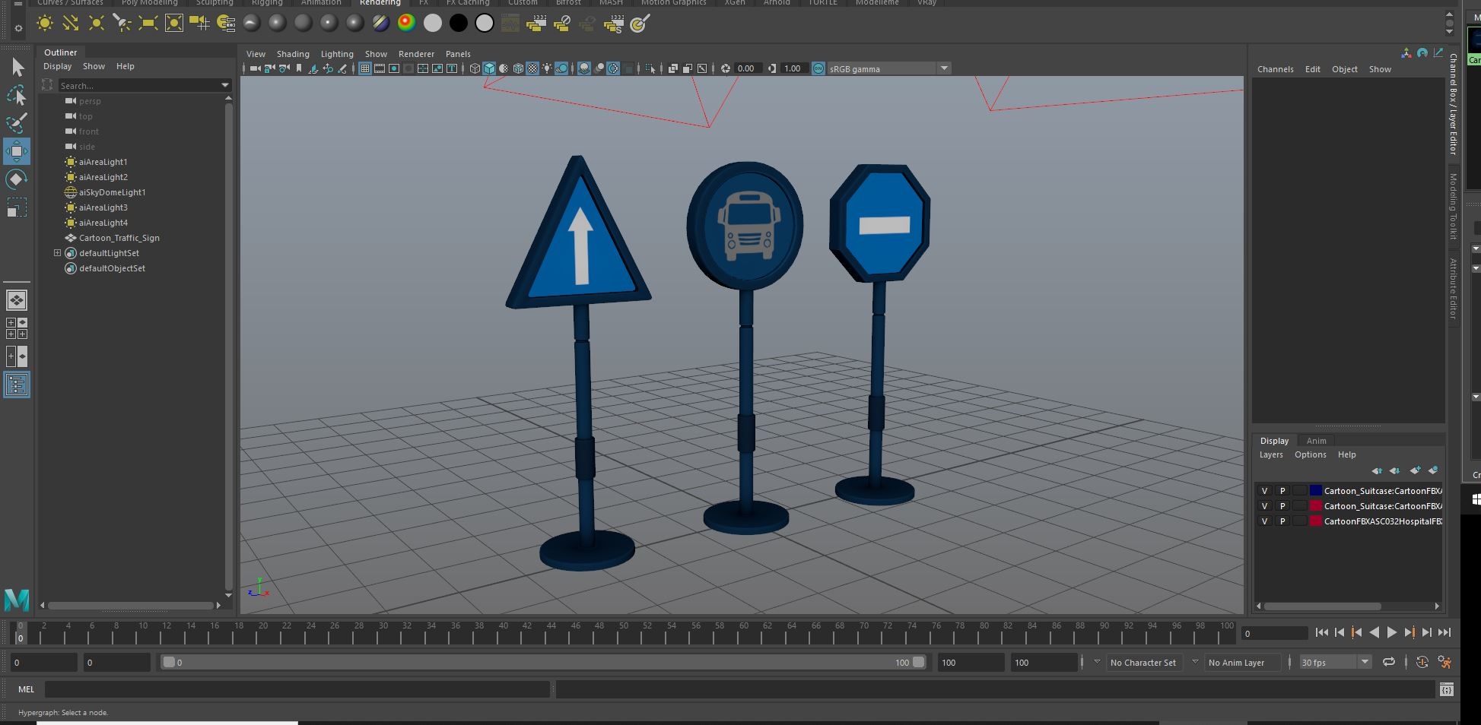Click the No Character Set control
This screenshot has width=1481, height=725.
(1143, 662)
